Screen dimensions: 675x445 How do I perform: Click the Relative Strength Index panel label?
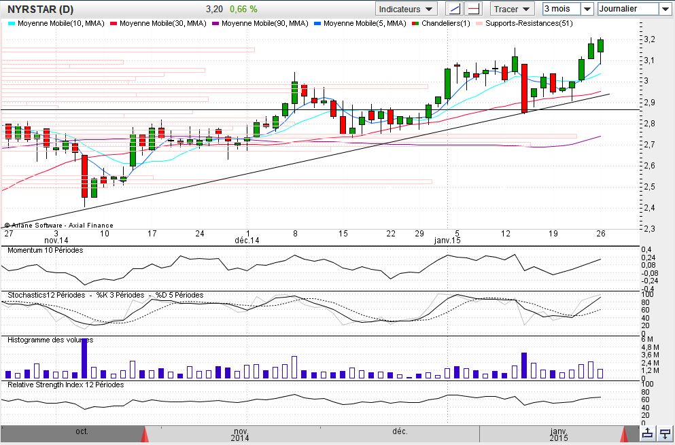coord(65,385)
